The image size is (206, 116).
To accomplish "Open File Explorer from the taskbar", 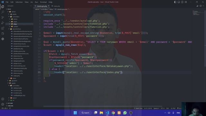I will pyautogui.click(x=101, y=113).
